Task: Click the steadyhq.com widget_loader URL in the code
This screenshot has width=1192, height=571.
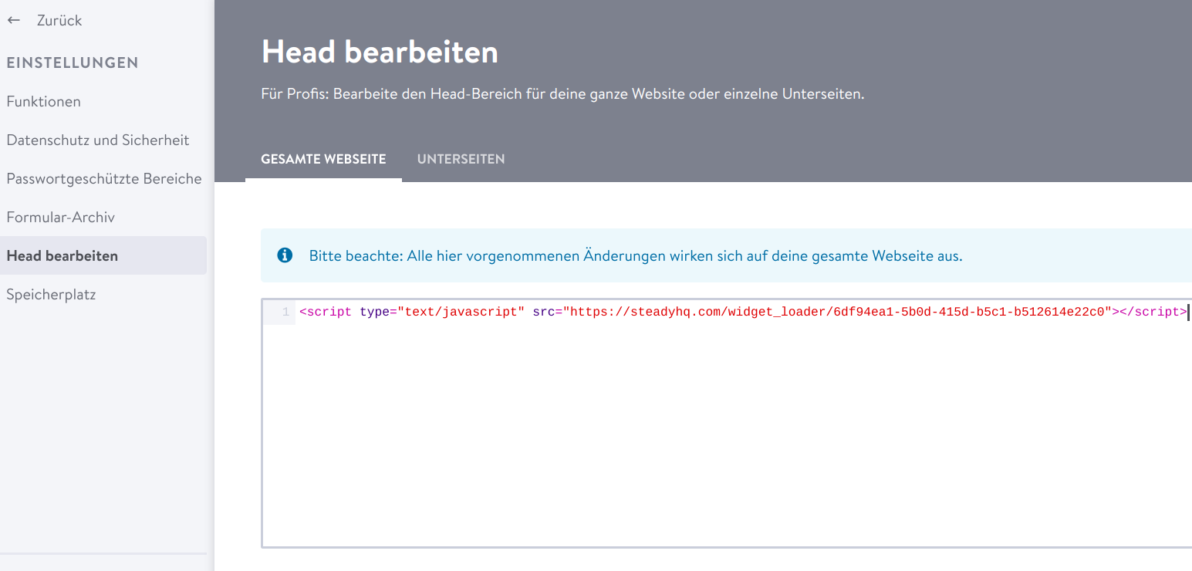Action: coord(837,312)
